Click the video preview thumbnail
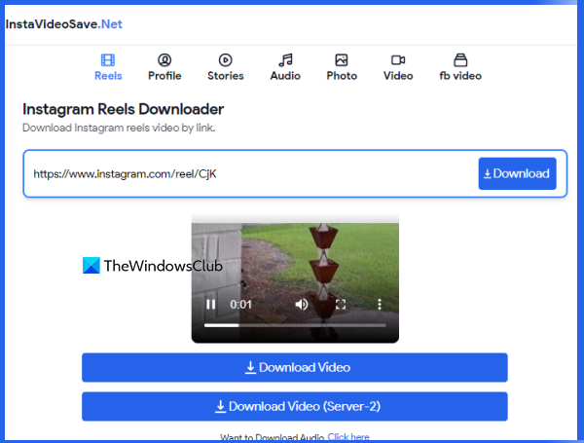The height and width of the screenshot is (443, 584). [295, 258]
